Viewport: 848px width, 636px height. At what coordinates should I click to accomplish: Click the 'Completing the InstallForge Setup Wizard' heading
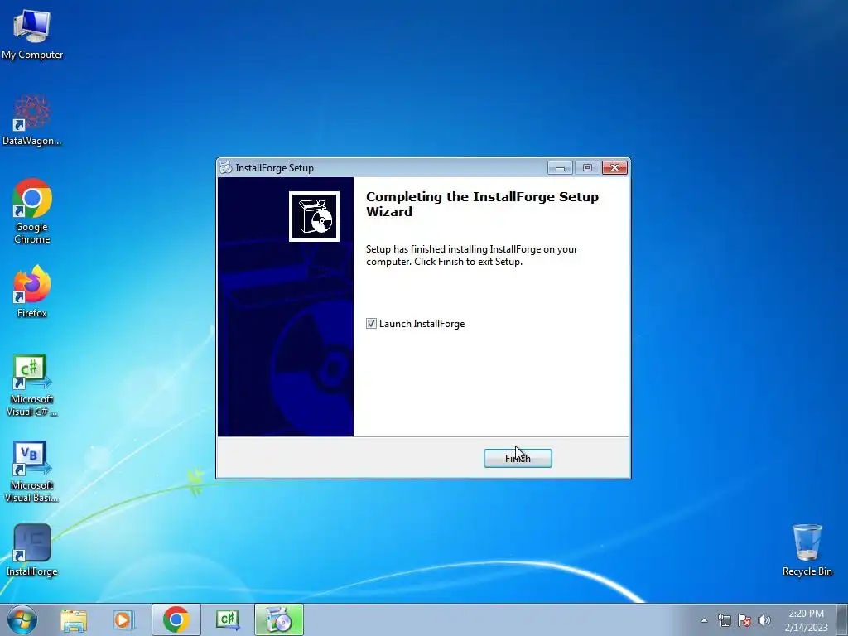(482, 204)
